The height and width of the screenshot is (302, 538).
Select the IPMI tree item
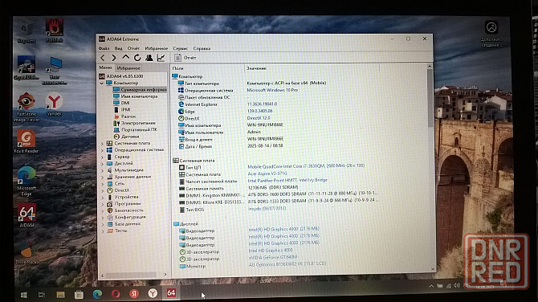point(122,110)
